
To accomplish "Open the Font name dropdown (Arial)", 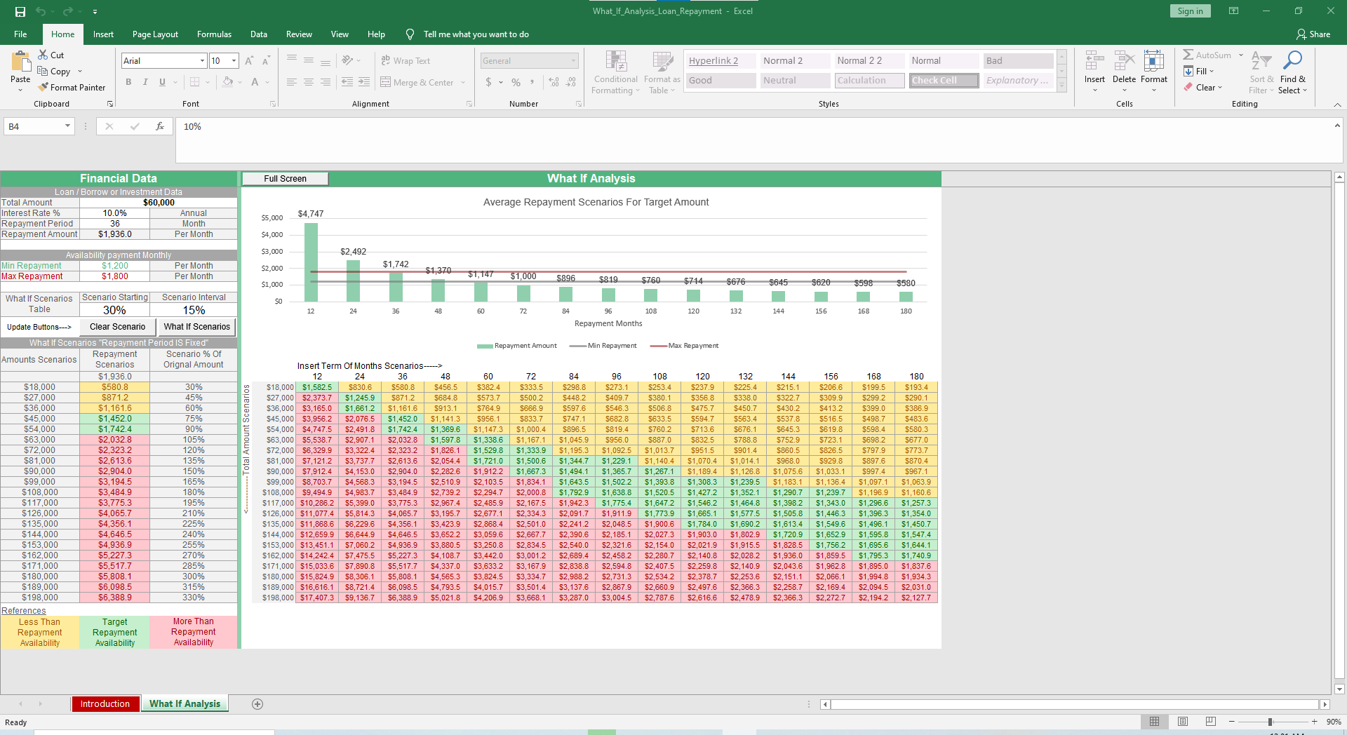I will tap(202, 61).
